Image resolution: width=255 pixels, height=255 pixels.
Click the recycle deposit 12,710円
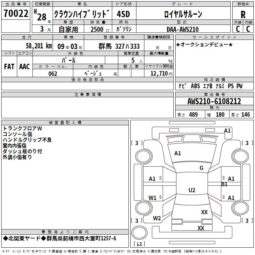[161, 74]
